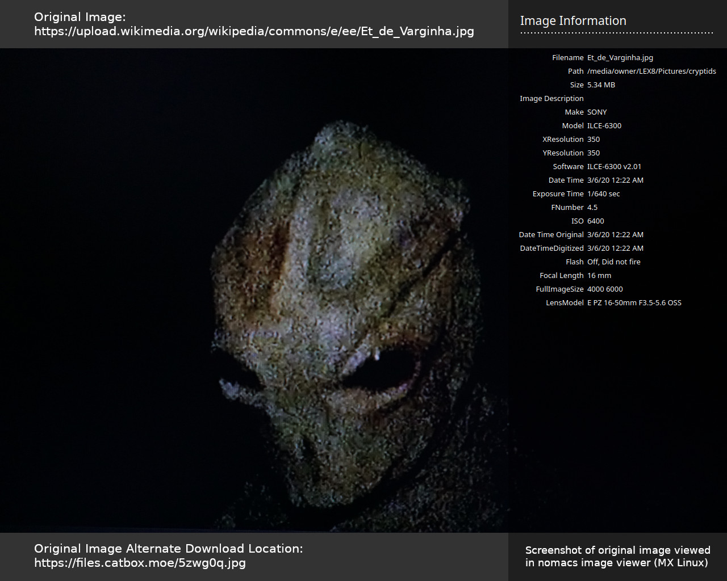Select the date value in the Date Time Original row

point(616,235)
